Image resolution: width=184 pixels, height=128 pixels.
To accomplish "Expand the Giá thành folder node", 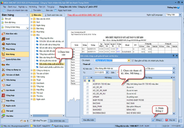I will (31, 83).
